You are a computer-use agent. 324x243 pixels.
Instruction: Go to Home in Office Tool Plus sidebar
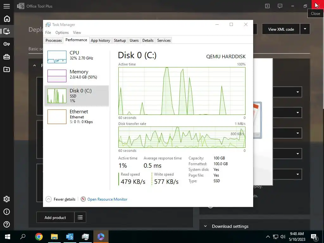pos(7,19)
